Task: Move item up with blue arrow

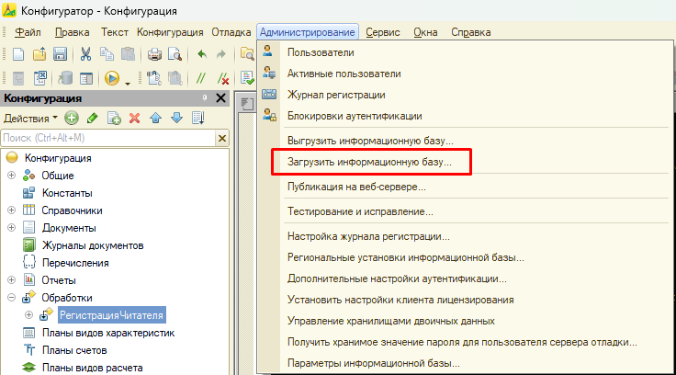Action: point(155,118)
